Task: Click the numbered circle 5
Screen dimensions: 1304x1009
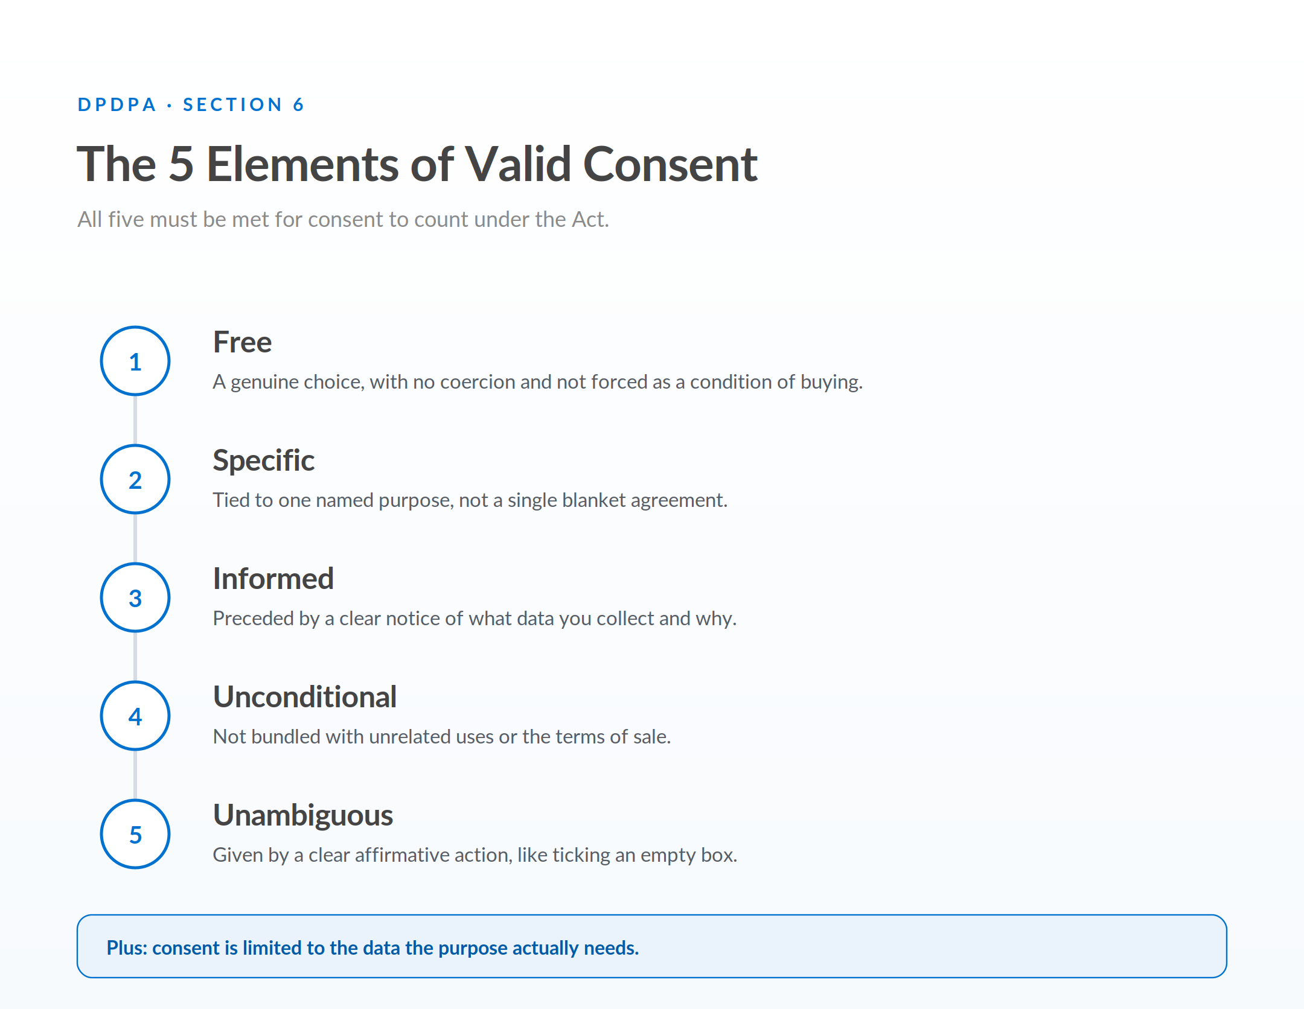Action: point(135,834)
